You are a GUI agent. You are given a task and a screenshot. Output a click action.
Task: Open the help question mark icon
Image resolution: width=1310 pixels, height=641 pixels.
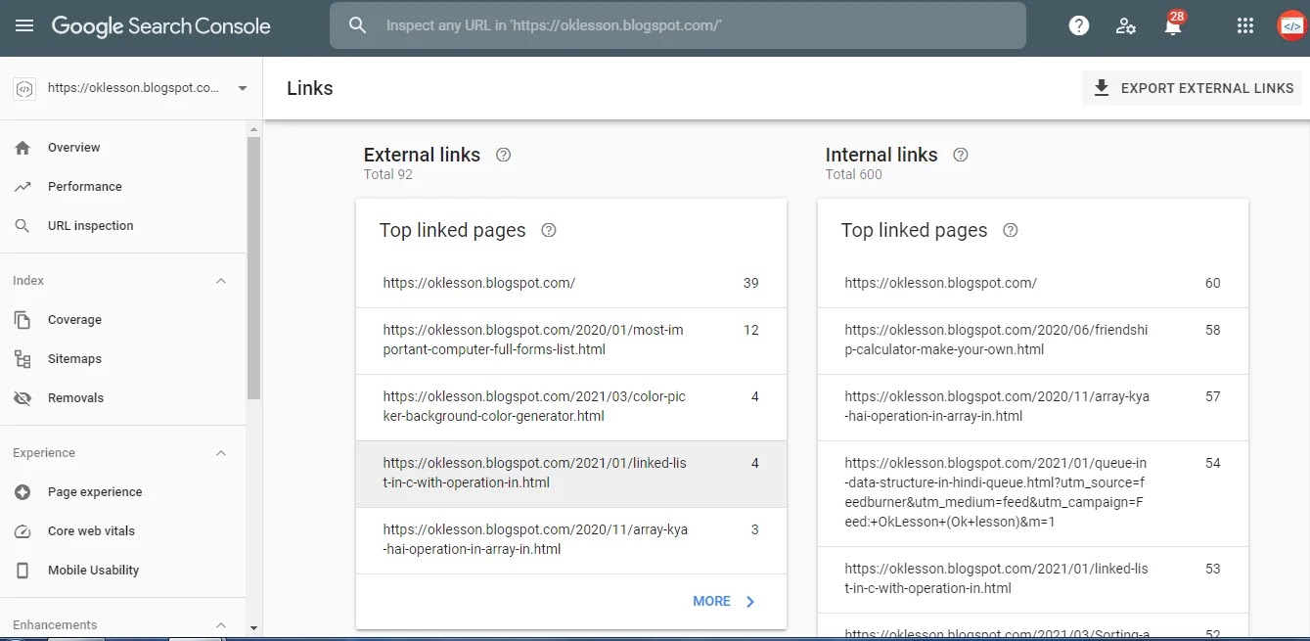tap(1079, 26)
